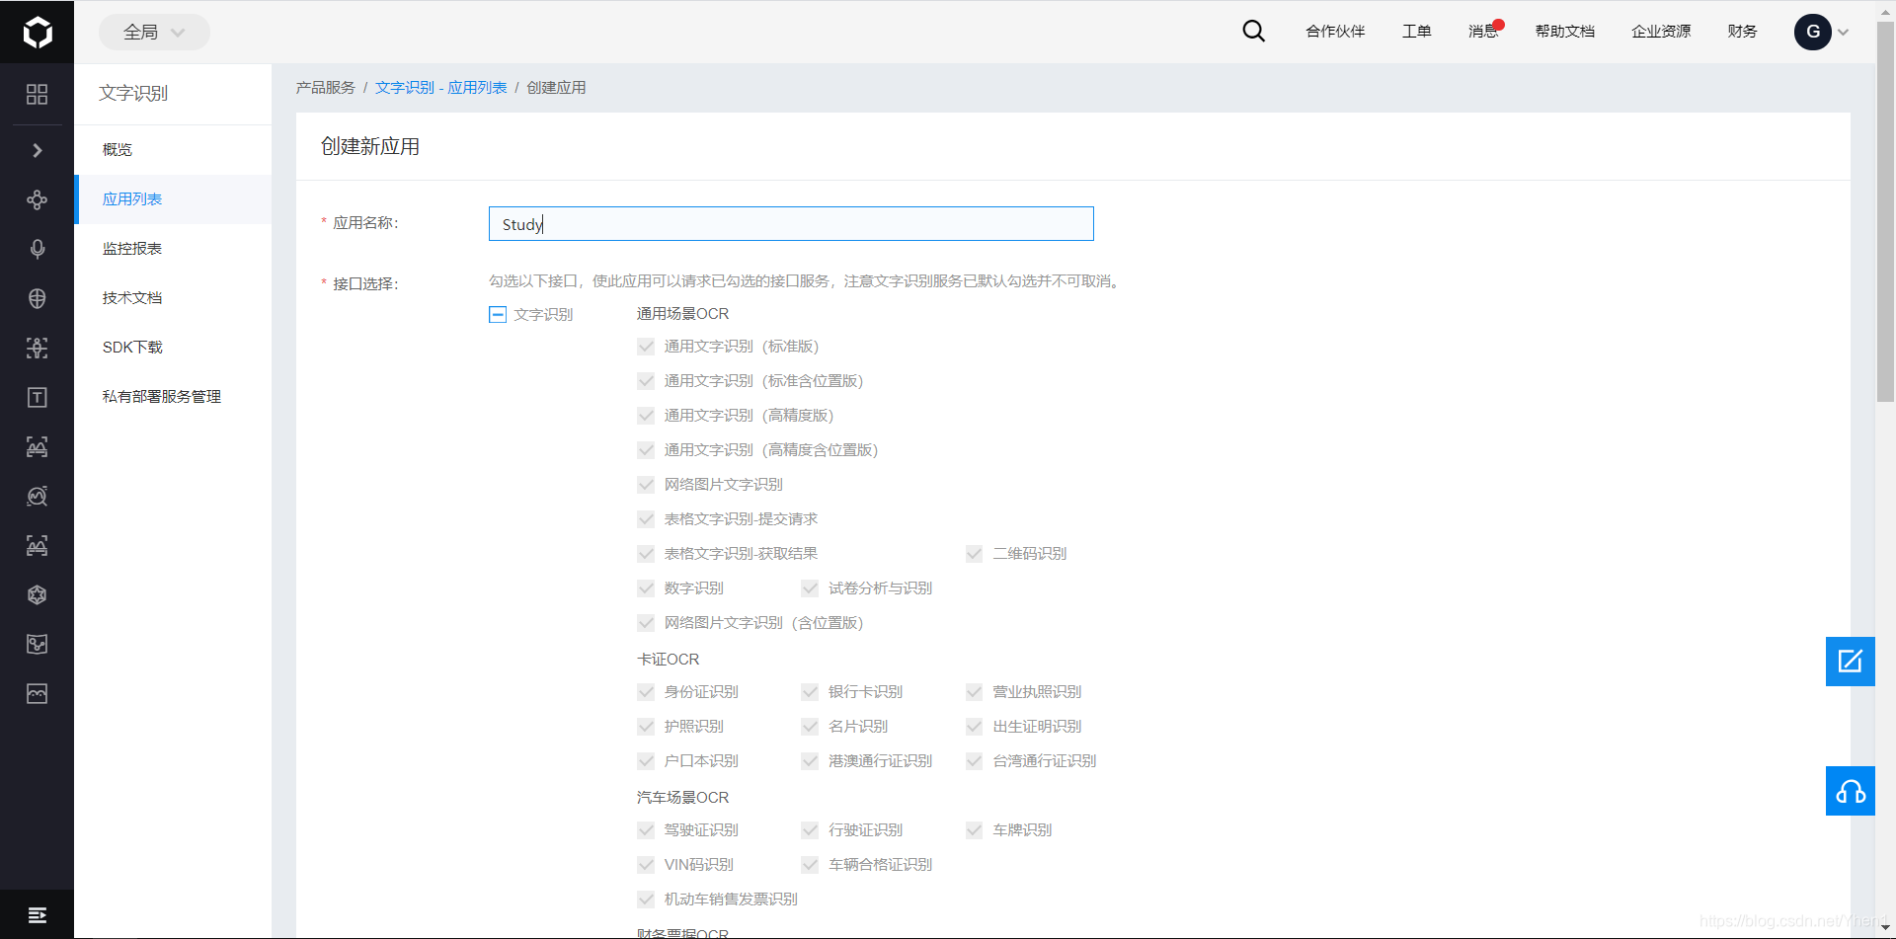Click 财务 in the top navigation
This screenshot has width=1896, height=939.
[x=1742, y=32]
